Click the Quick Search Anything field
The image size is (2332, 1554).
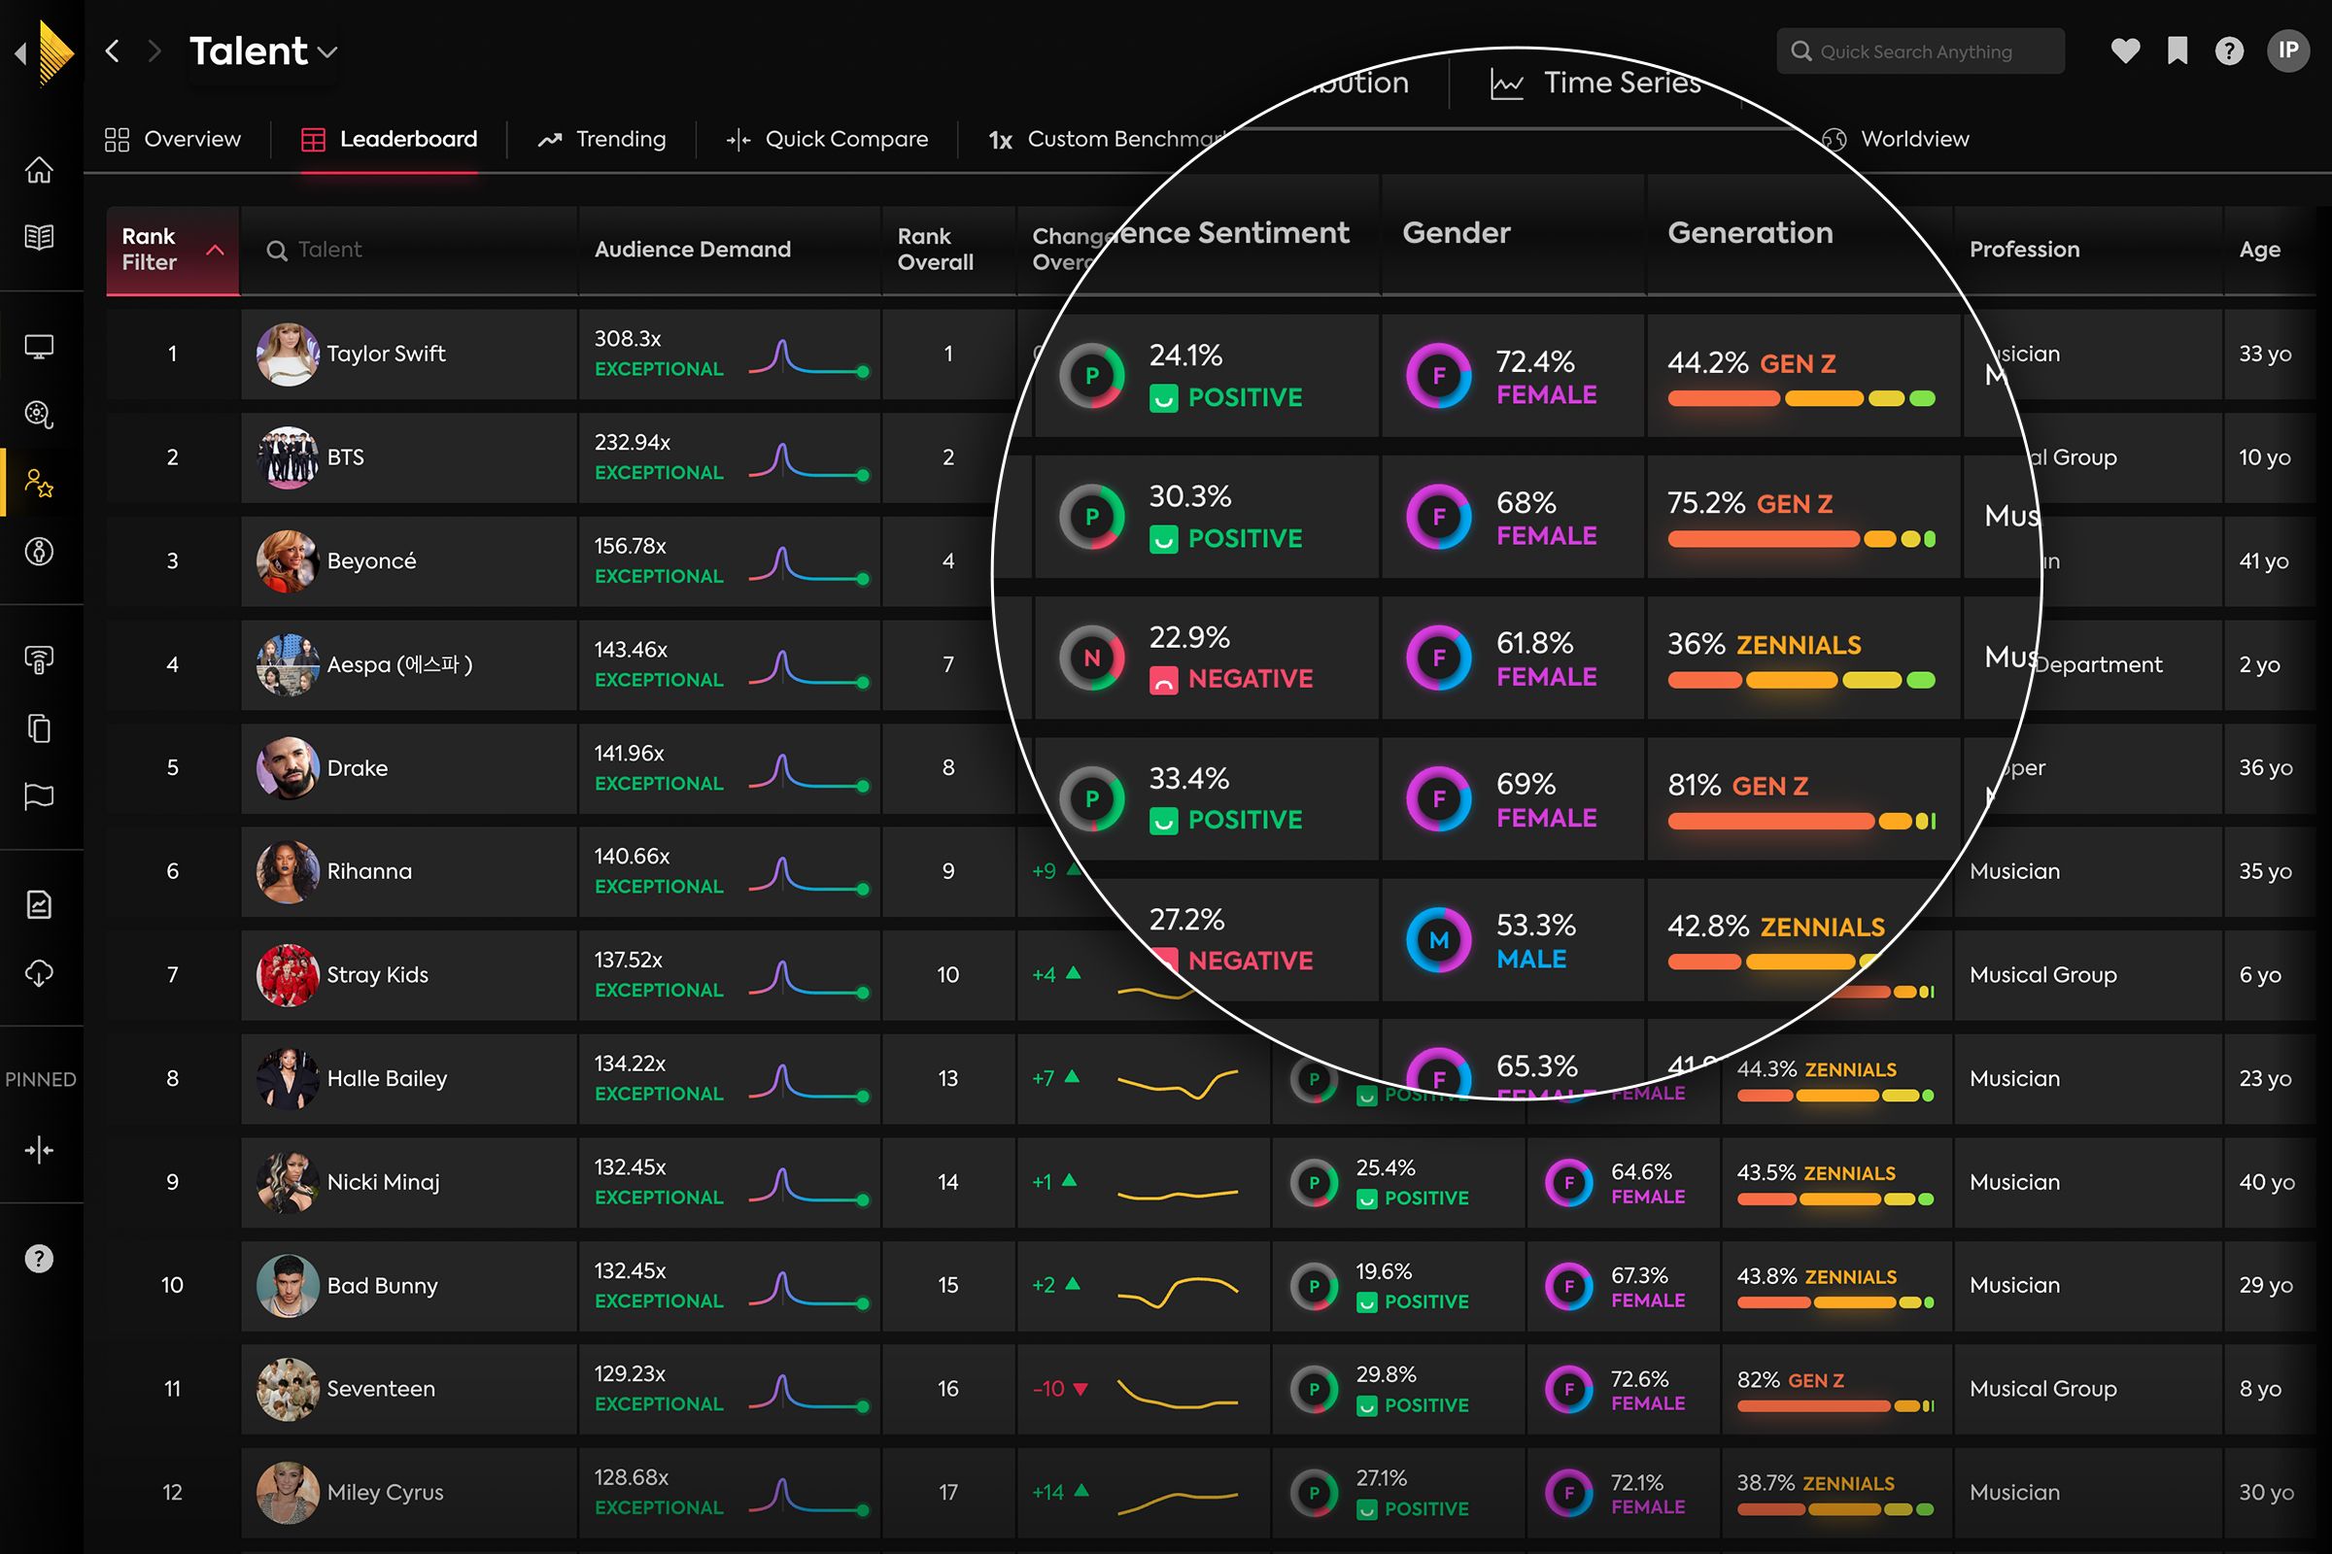point(1921,51)
